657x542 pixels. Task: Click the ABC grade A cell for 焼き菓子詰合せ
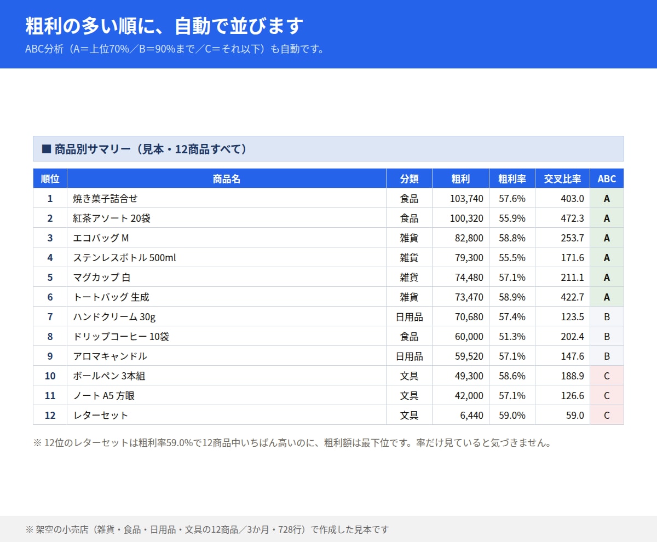[607, 198]
